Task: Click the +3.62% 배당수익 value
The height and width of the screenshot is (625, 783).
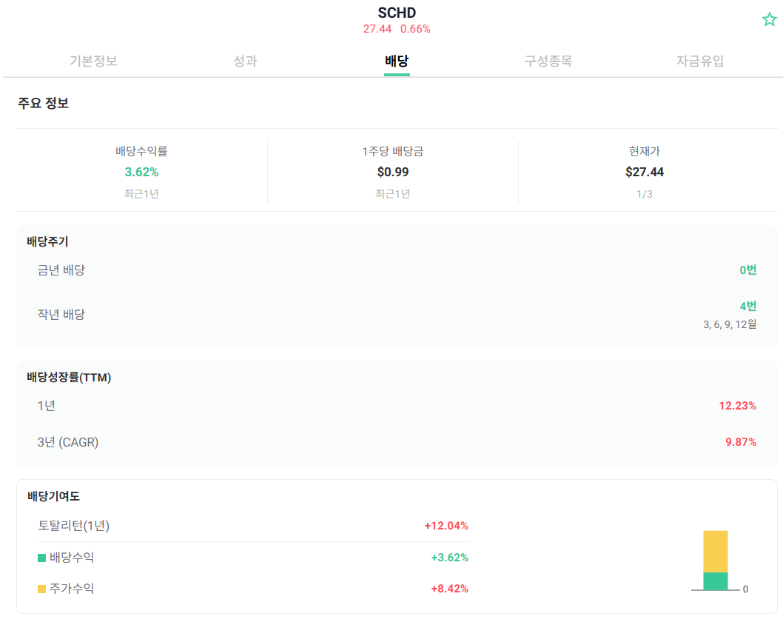Action: point(450,558)
